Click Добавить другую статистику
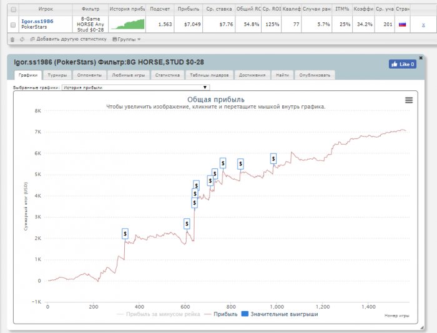The image size is (437, 333). pos(71,39)
